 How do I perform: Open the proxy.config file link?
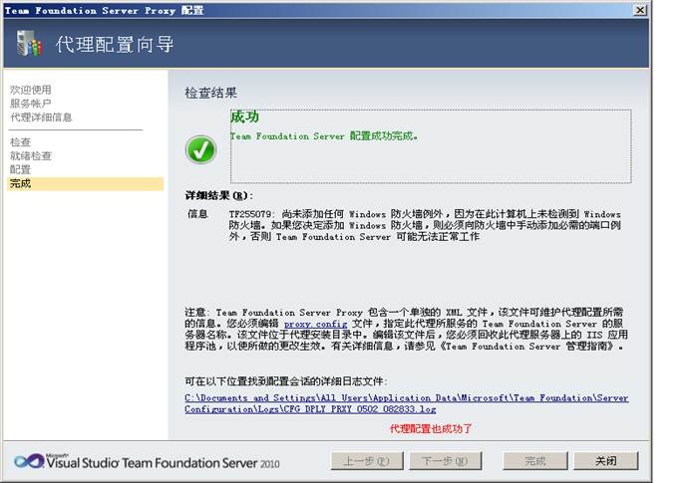(x=316, y=324)
